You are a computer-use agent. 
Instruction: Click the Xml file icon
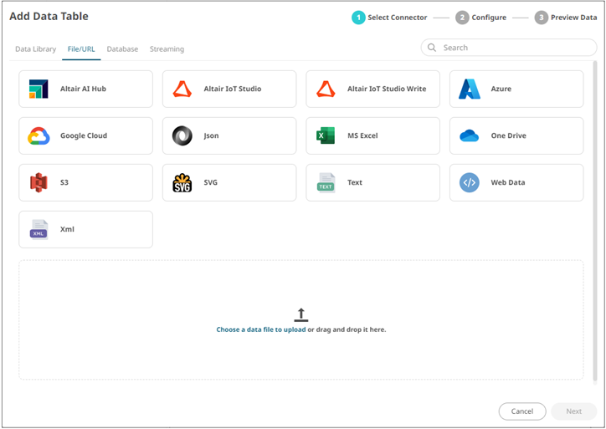(39, 230)
